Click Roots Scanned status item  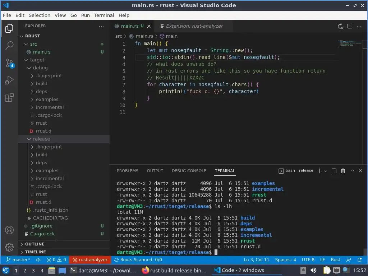[x=138, y=259]
